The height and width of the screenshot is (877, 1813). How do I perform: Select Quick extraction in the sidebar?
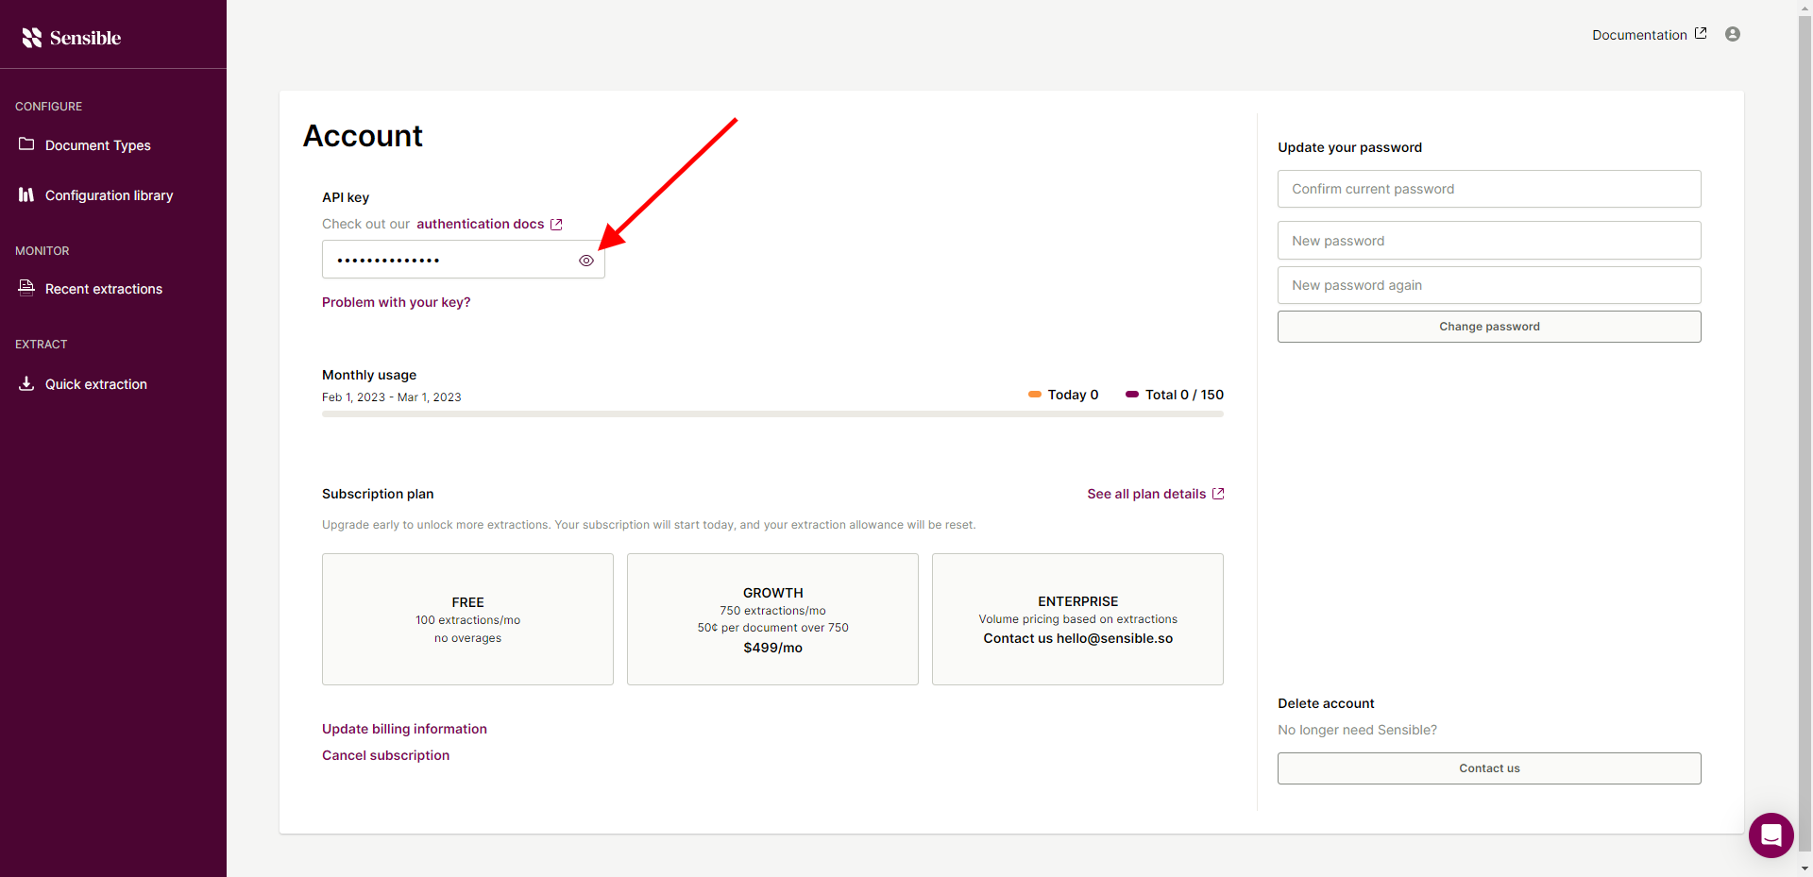coord(96,384)
